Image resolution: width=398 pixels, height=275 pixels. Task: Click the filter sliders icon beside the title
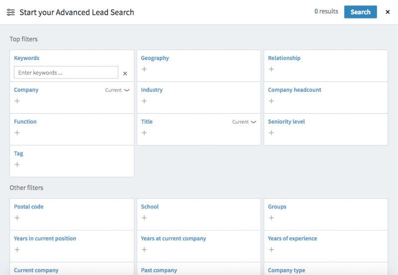[10, 12]
